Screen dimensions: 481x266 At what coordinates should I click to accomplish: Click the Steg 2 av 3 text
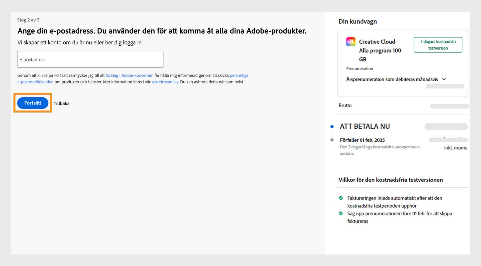click(x=28, y=20)
